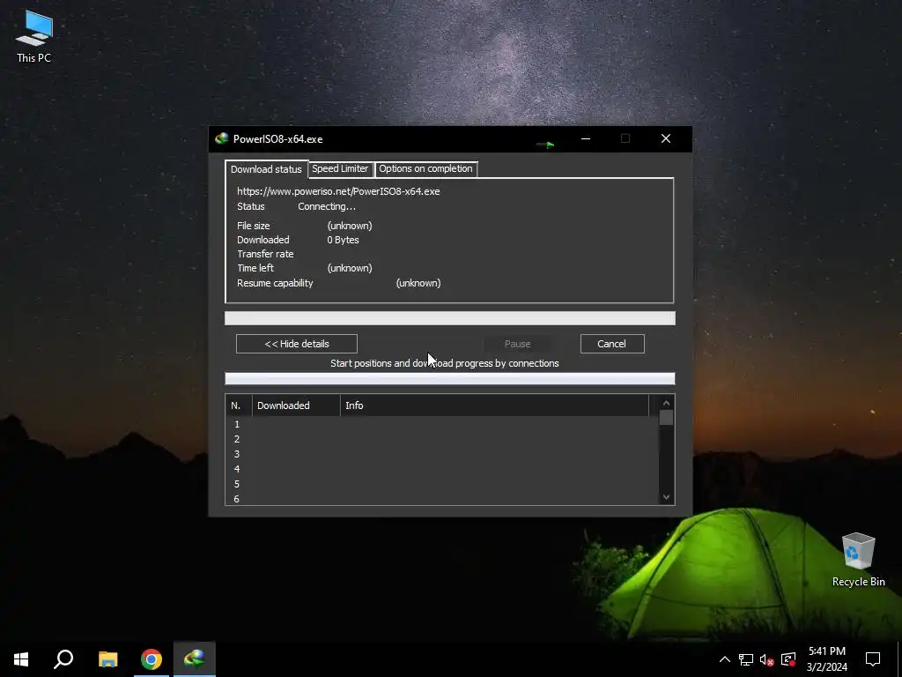Select connection row 2
902x677 pixels.
click(x=442, y=439)
